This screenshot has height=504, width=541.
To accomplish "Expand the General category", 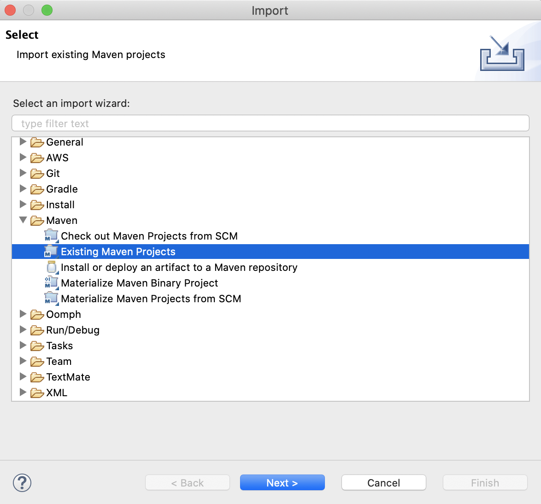I will pyautogui.click(x=23, y=141).
